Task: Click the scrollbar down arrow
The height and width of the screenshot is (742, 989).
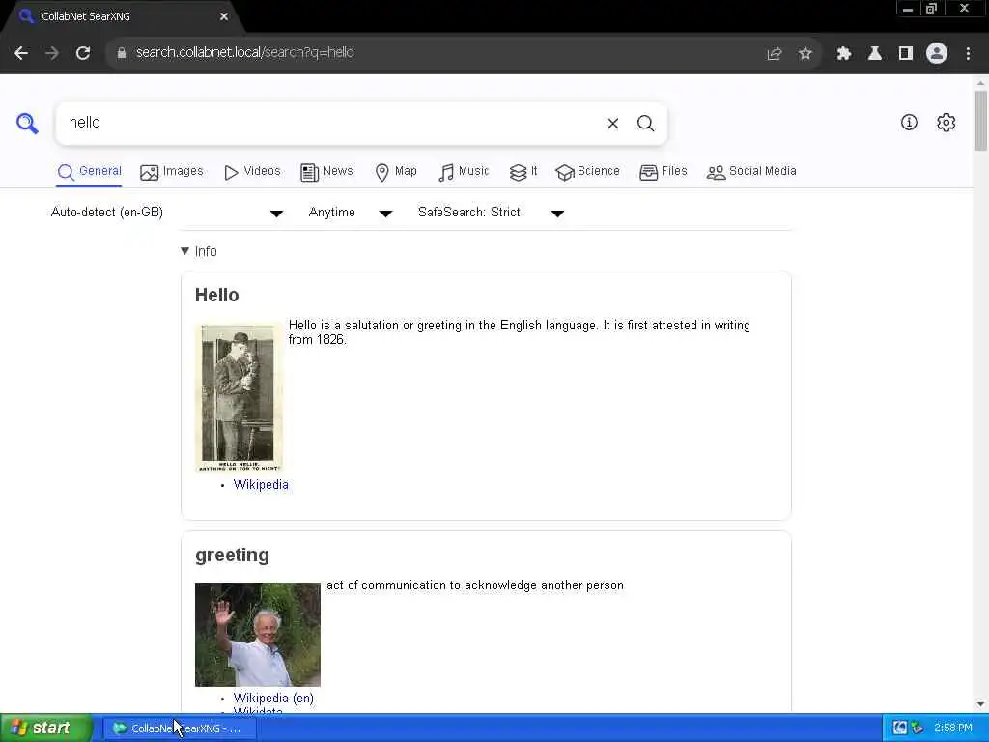Action: click(980, 704)
